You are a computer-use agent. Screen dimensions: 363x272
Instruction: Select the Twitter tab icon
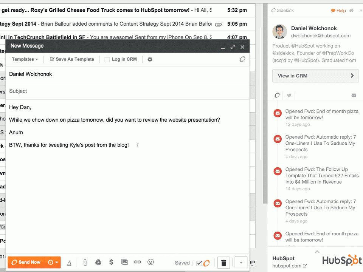tap(289, 95)
